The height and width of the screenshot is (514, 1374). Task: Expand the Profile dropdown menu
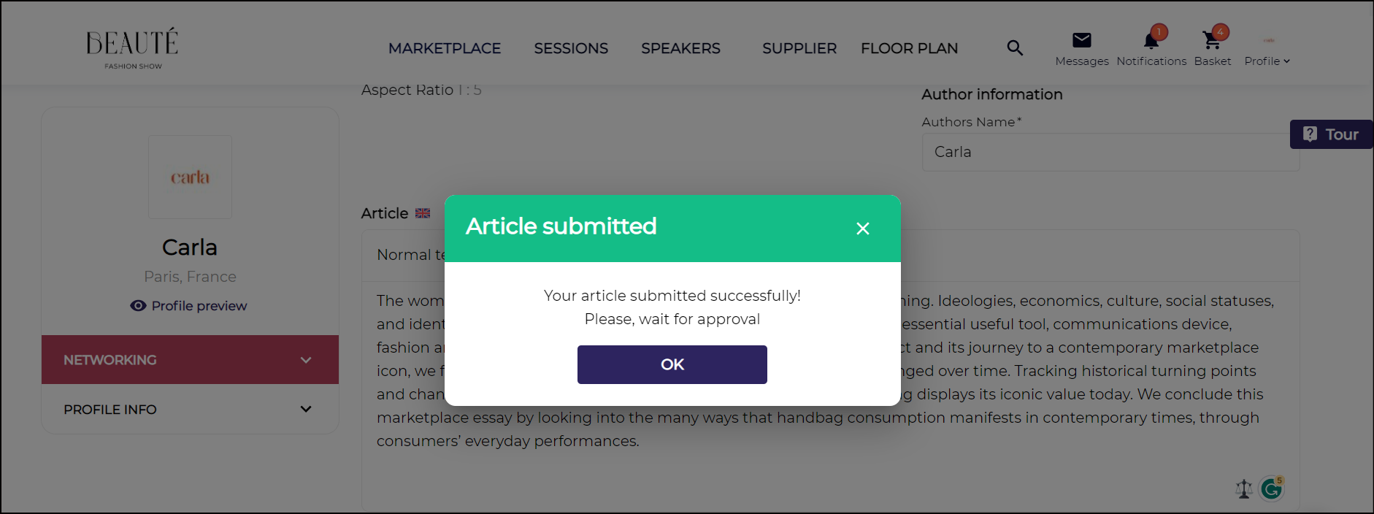pyautogui.click(x=1267, y=61)
